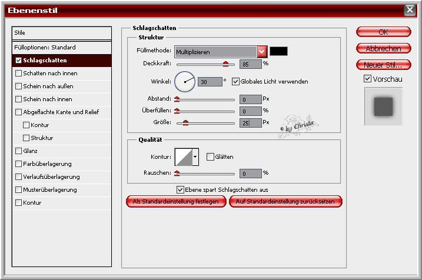Confirm with the OK button
The image size is (422, 280).
pyautogui.click(x=384, y=32)
